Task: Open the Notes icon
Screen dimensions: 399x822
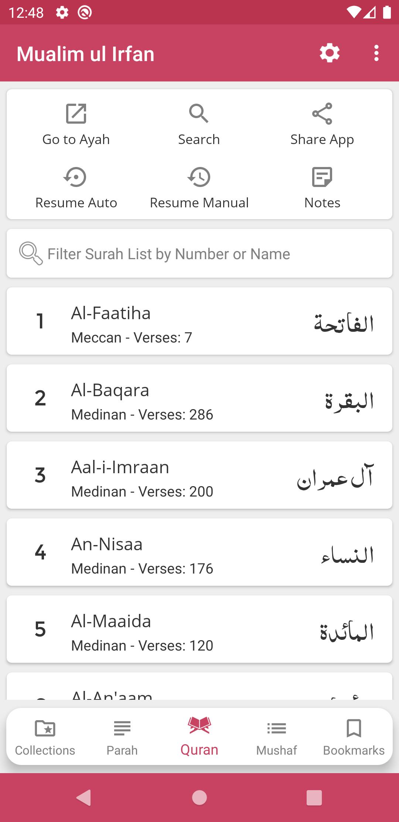Action: pyautogui.click(x=322, y=177)
